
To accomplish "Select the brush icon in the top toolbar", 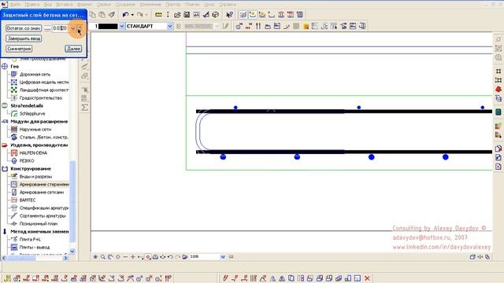I will point(112,15).
